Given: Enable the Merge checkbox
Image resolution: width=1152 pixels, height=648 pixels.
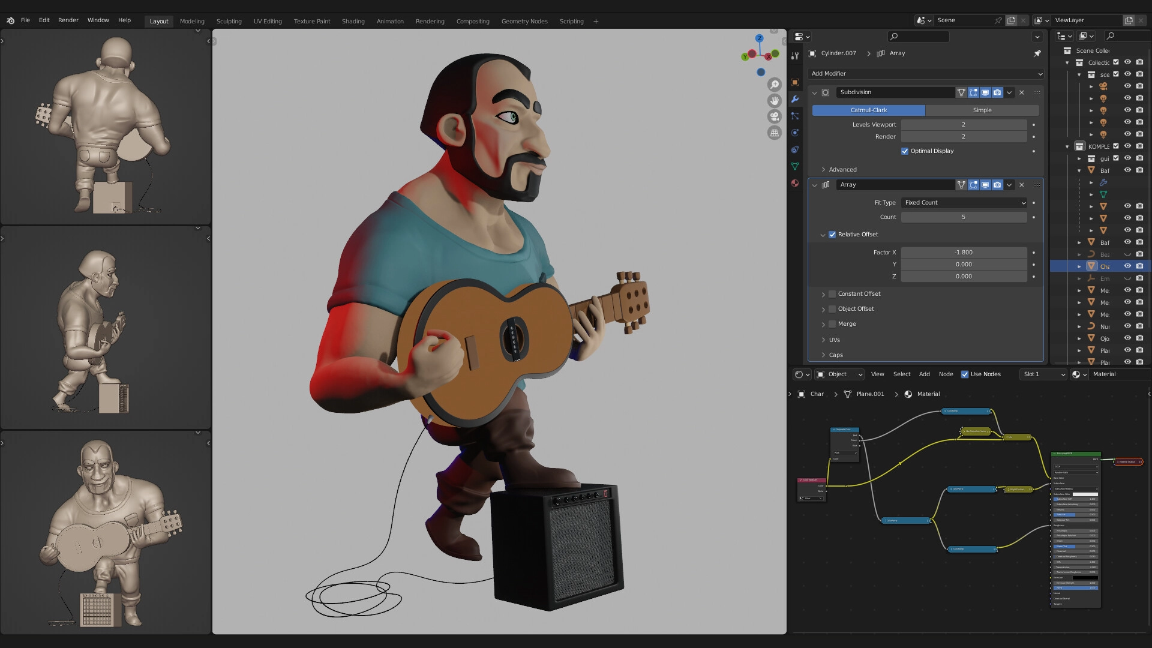Looking at the screenshot, I should [x=832, y=324].
